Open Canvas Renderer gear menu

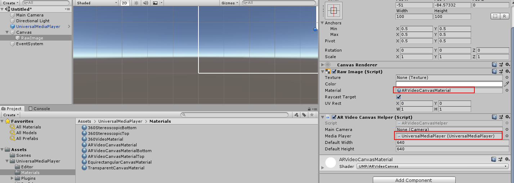pos(508,65)
